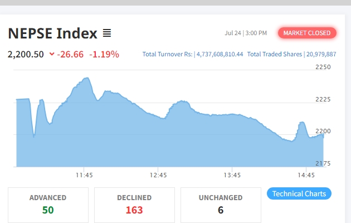The image size is (351, 223).
Task: Click the 14:45 time axis label
Action: coord(305,175)
